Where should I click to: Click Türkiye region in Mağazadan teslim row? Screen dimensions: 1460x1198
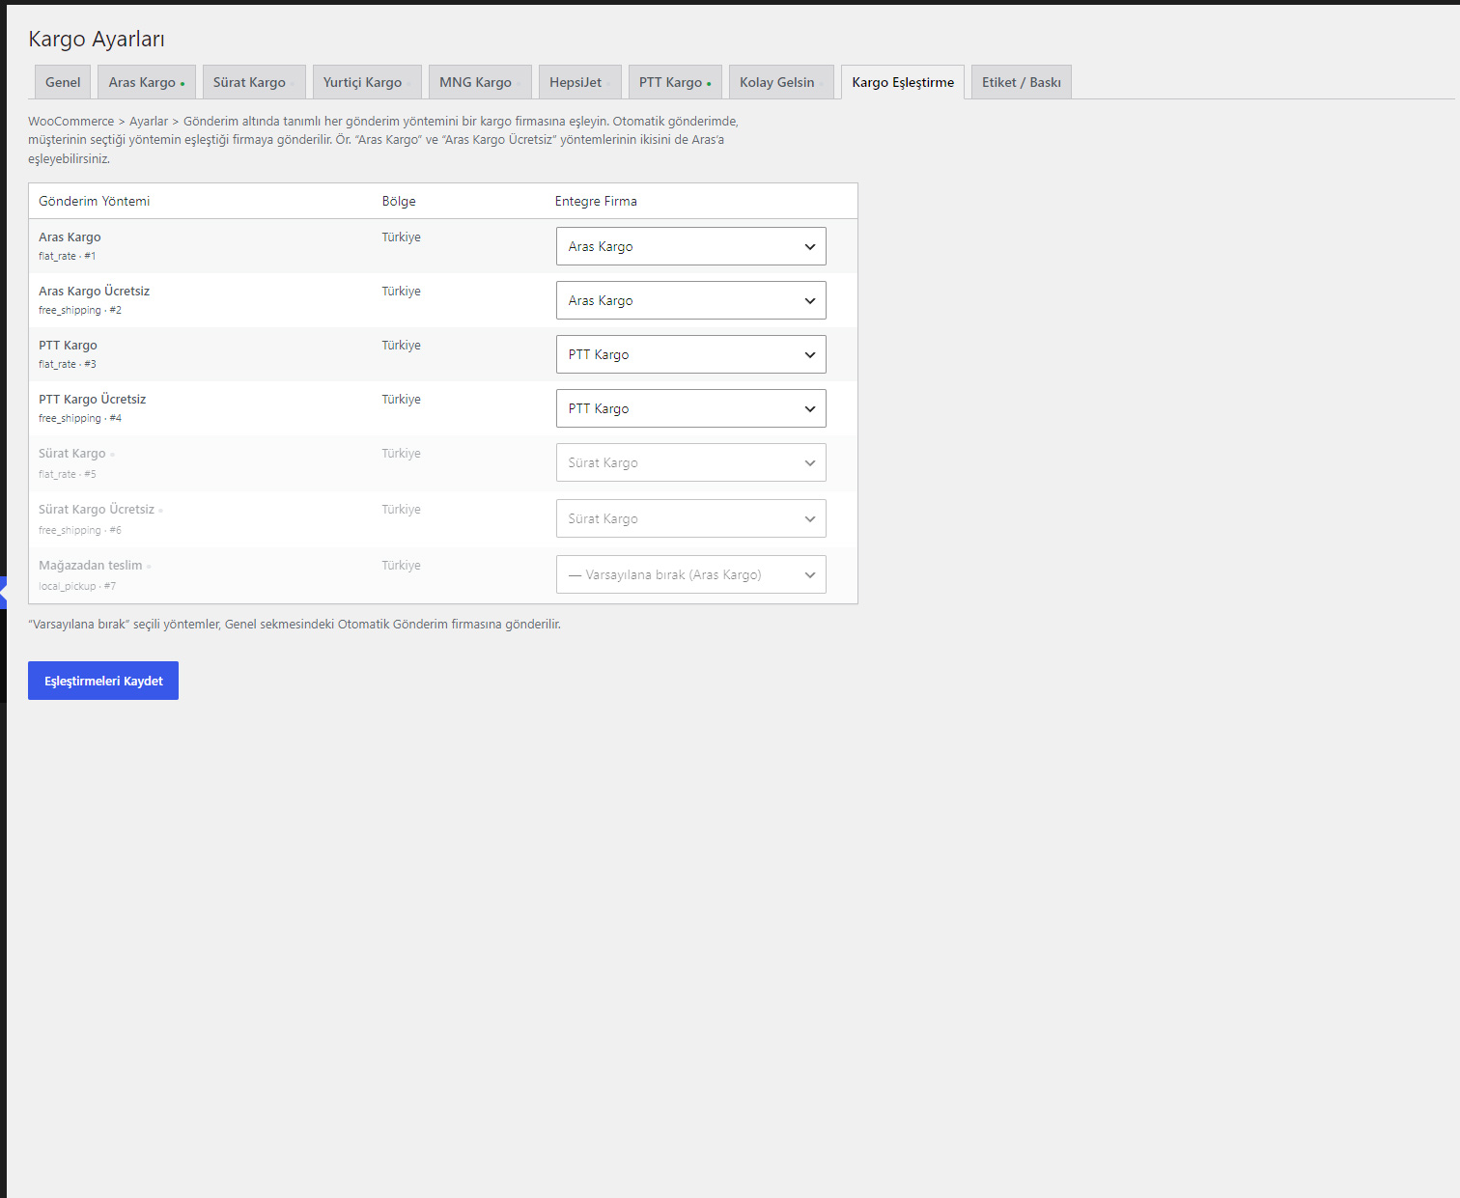[402, 565]
